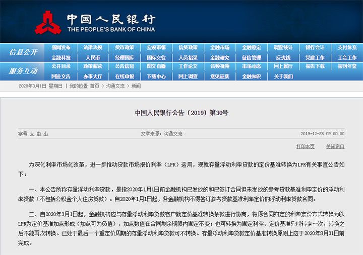Select 调查统计 in the navigation bar
The width and height of the screenshot is (363, 255).
[283, 48]
